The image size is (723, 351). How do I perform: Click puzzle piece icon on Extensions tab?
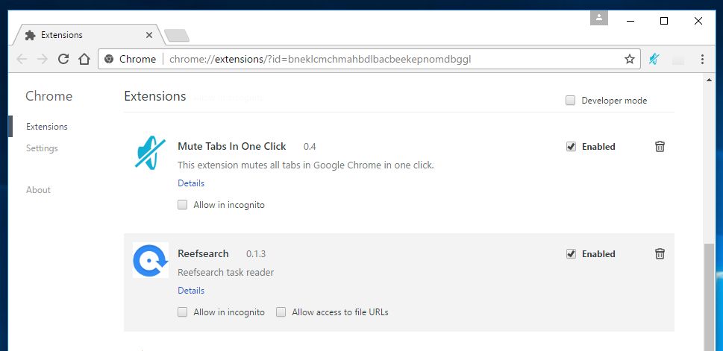[31, 35]
